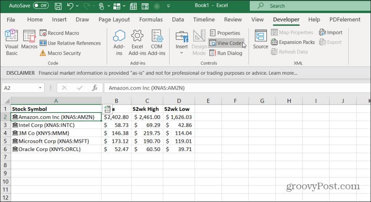The height and width of the screenshot is (202, 371).
Task: Select the Intel Corp cell A3
Action: (x=56, y=125)
